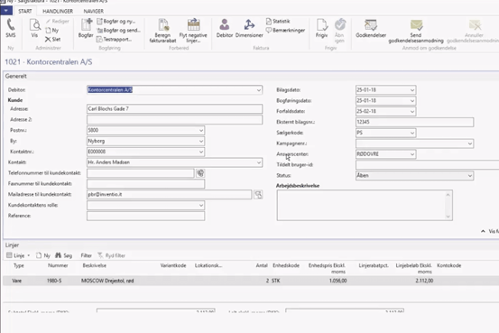Click the Linjebeløb value '2.112,00'
This screenshot has width=499, height=333.
tap(424, 281)
